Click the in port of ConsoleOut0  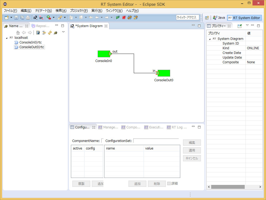(157, 73)
